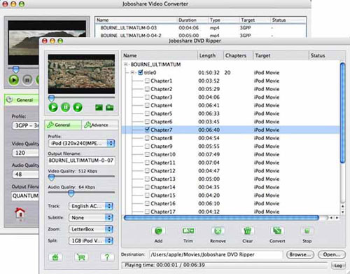Open the shopping cart purchase icon
Screen dimensions: 350x274
pos(81,257)
